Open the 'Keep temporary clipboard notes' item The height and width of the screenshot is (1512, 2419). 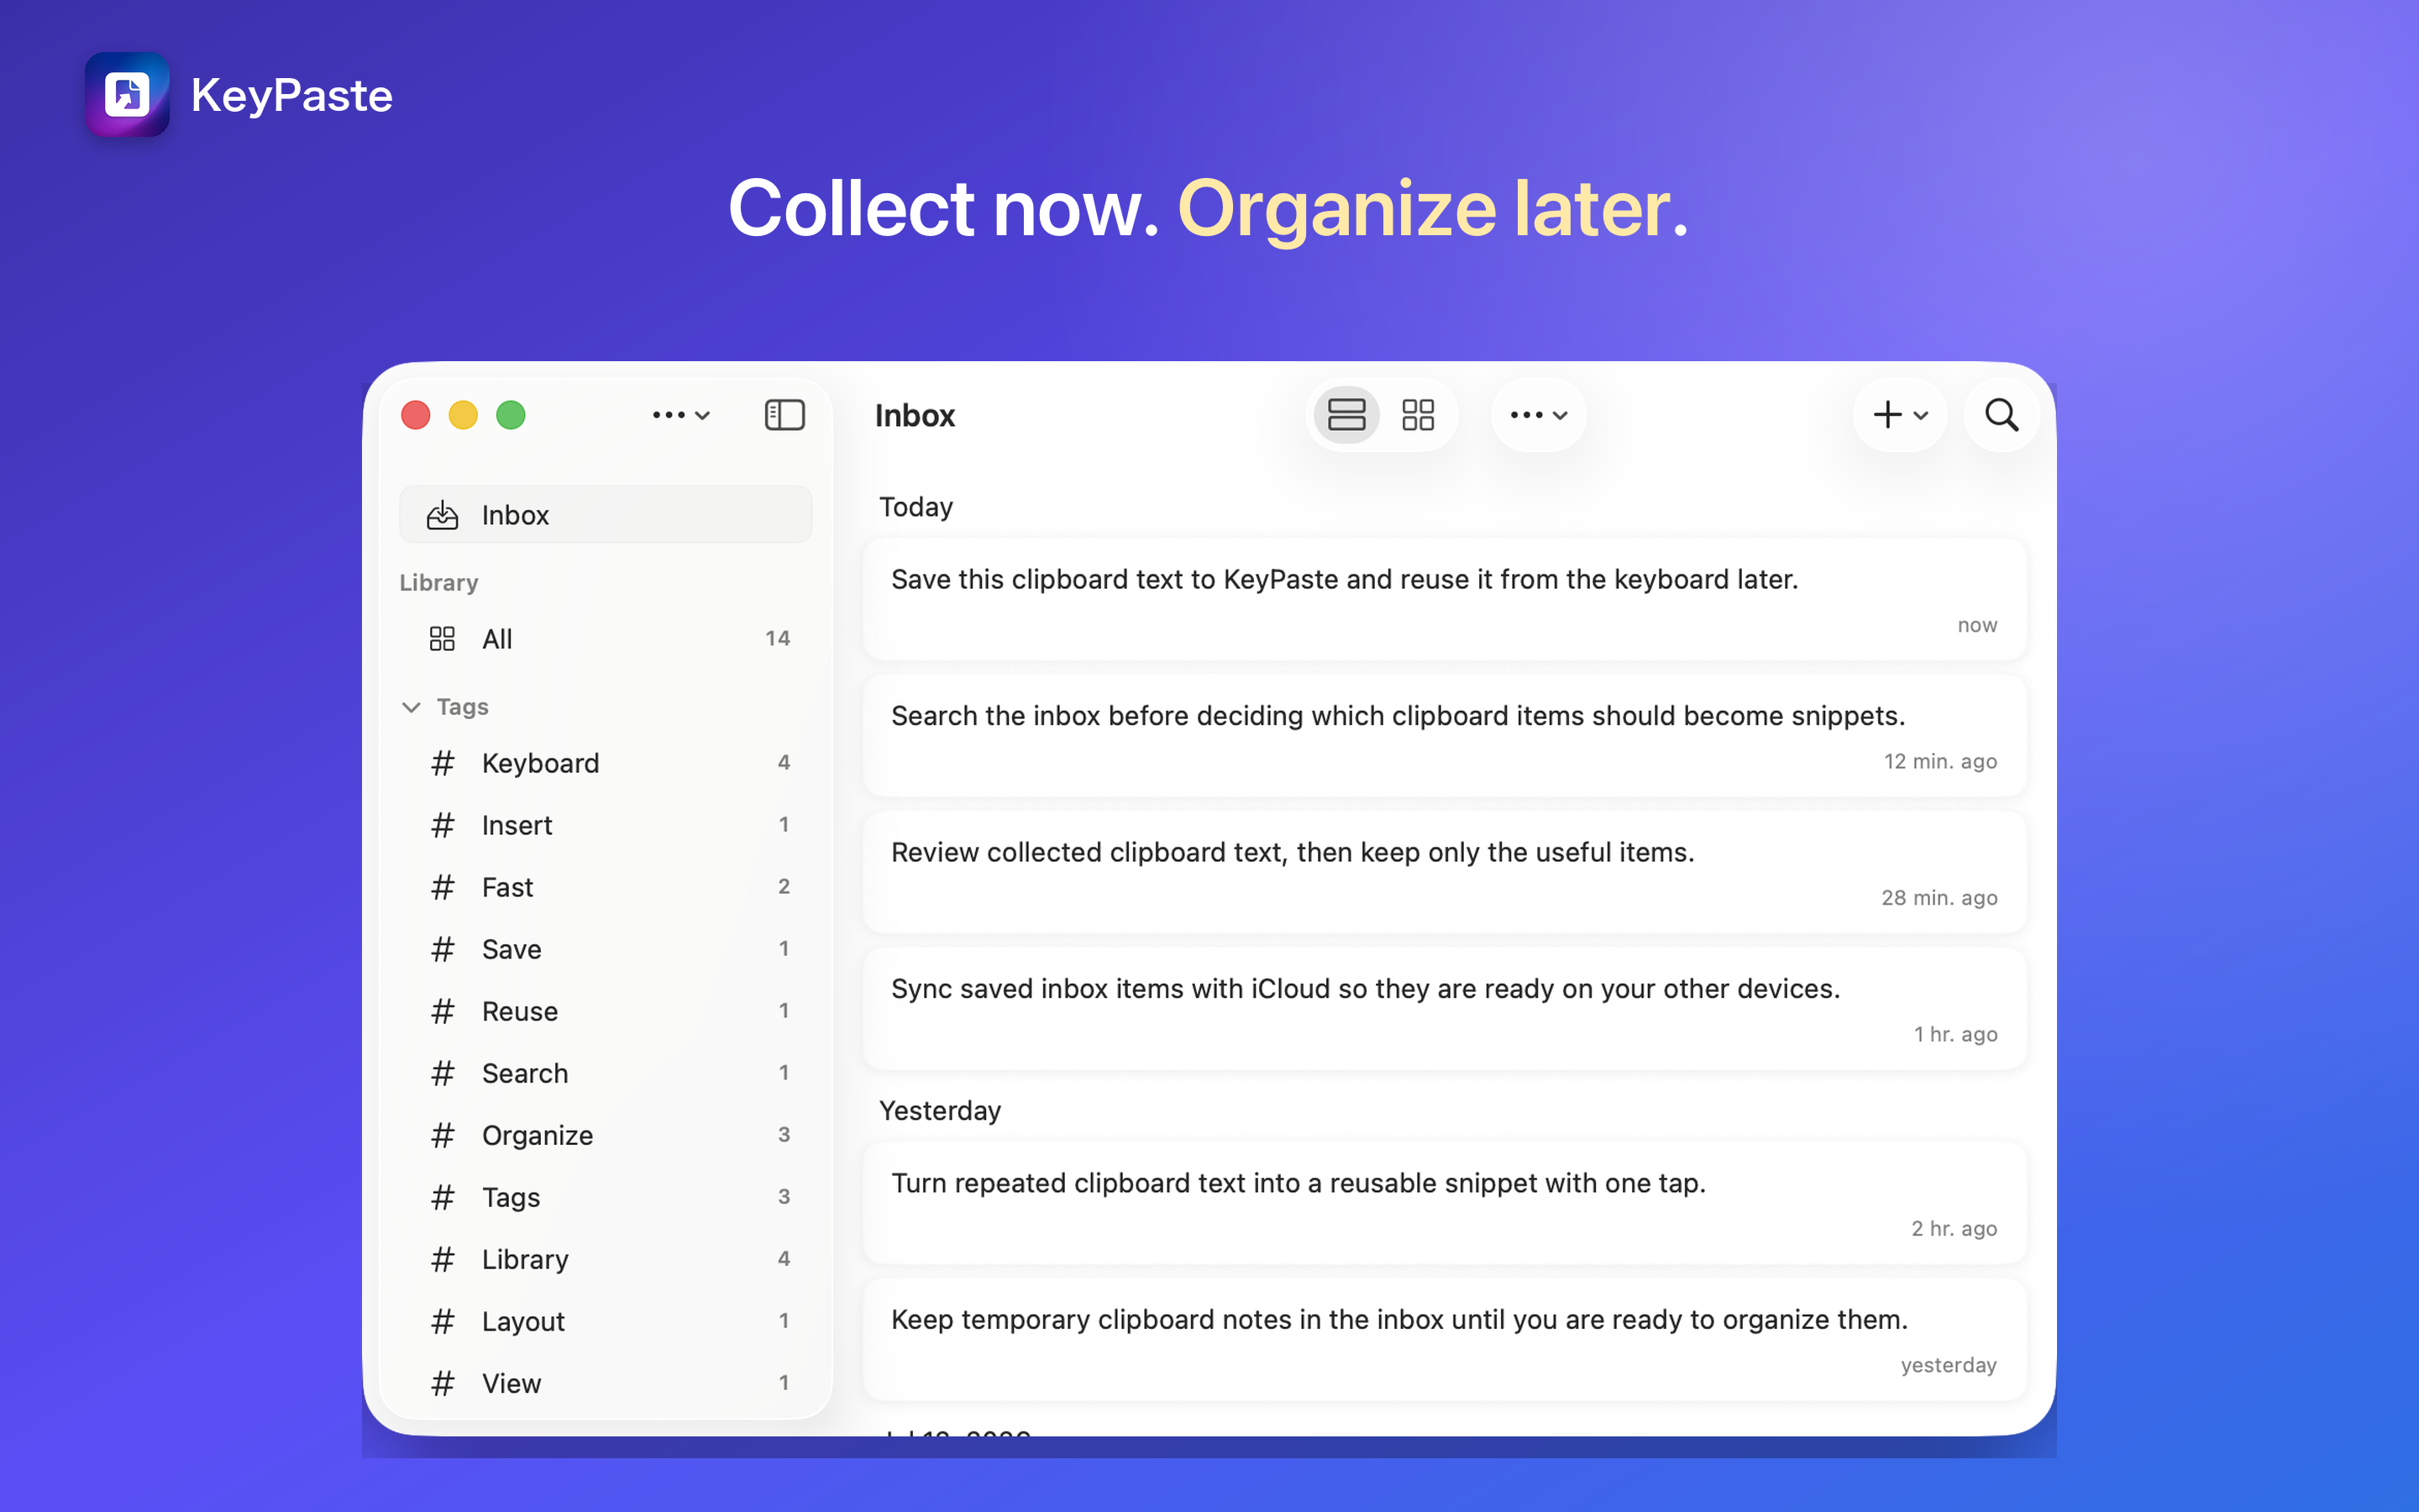[1445, 1340]
